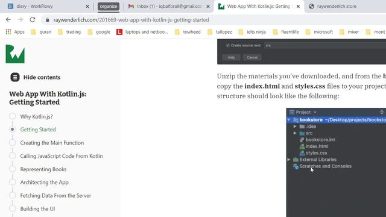This screenshot has height=217, width=386.
Task: Click the source root src text field
Action: (x=325, y=45)
